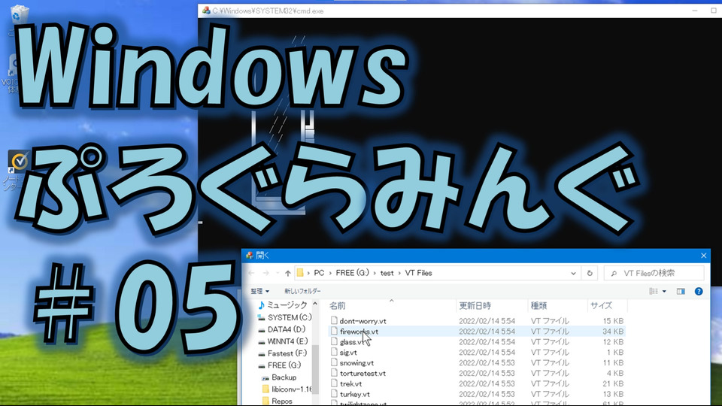Go forward in Open dialog
Image resolution: width=722 pixels, height=406 pixels.
pos(265,274)
